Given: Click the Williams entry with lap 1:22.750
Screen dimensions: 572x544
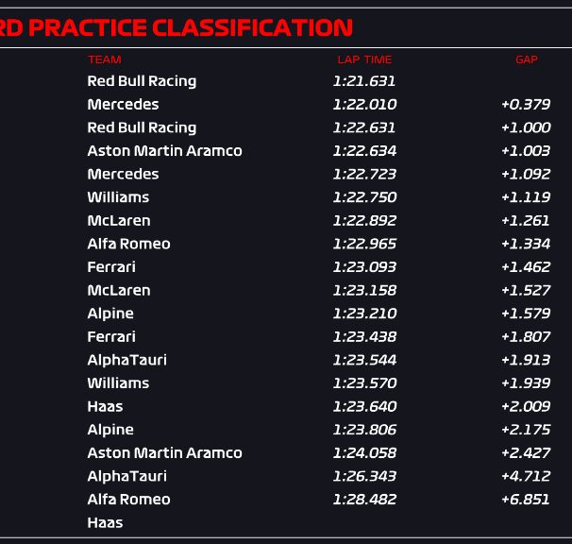Looking at the screenshot, I should pyautogui.click(x=118, y=197).
